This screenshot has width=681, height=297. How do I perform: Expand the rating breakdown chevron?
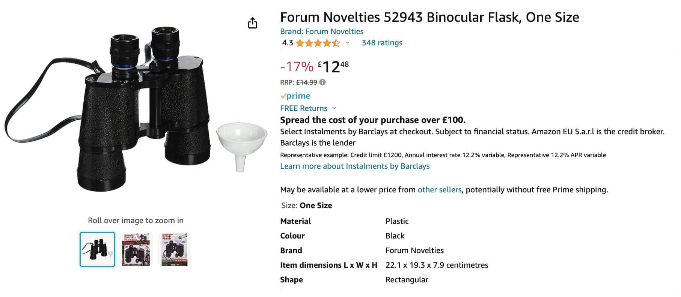(348, 43)
